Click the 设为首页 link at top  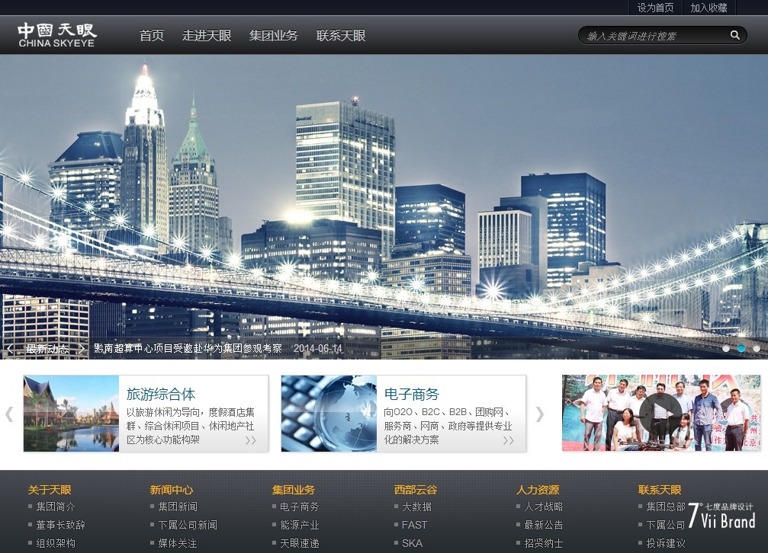click(x=655, y=8)
